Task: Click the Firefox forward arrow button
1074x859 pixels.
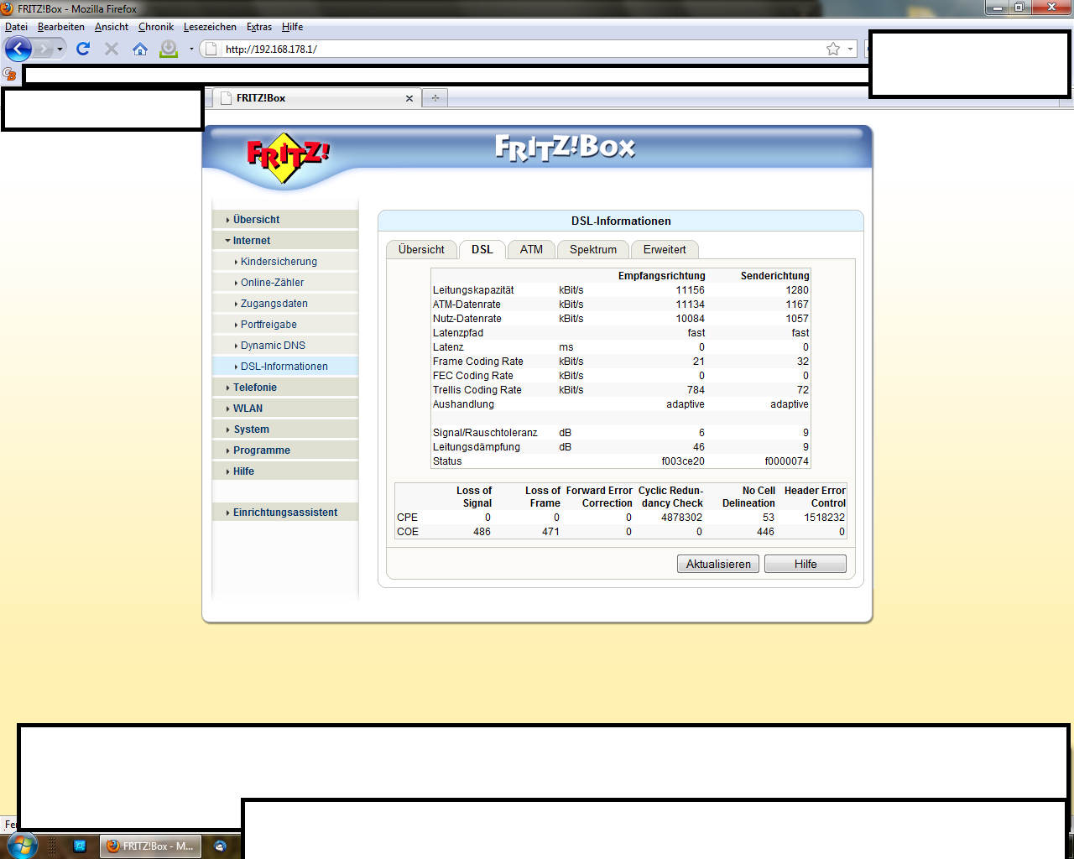Action: 43,49
